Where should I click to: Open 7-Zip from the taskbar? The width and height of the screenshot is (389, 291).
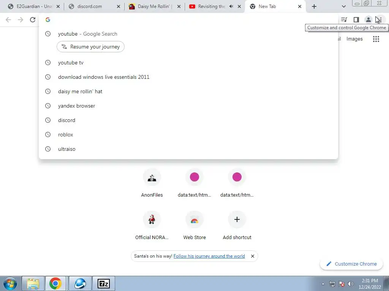[104, 283]
